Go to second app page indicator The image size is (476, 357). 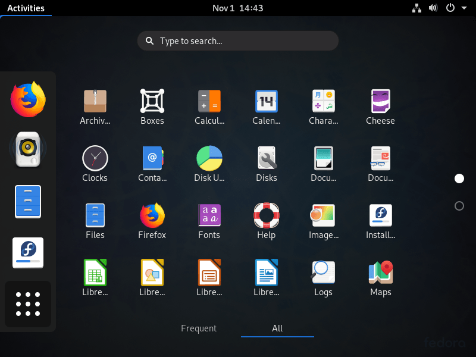(x=459, y=206)
